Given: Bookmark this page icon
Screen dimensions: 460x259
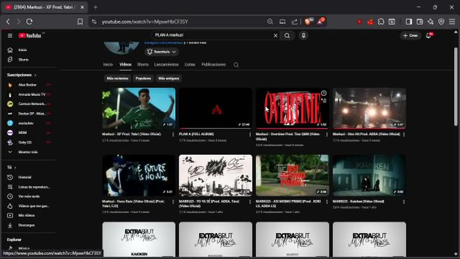Looking at the screenshot, I should [x=80, y=22].
